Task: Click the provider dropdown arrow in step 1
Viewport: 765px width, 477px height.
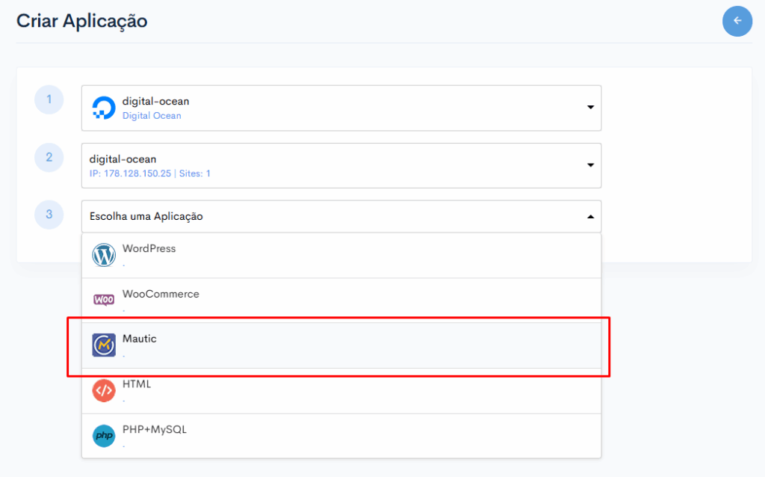Action: 590,108
